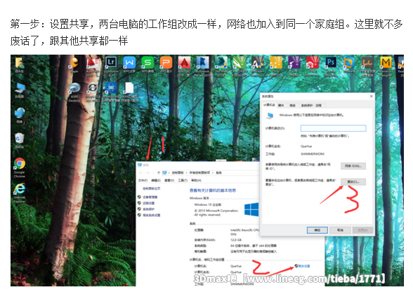Launch the WPS Spreadsheets green S shortcut
This screenshot has width=413, height=292.
pyautogui.click(x=147, y=64)
